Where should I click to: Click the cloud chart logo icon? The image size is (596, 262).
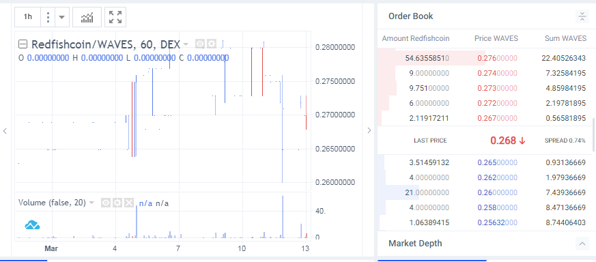point(33,225)
